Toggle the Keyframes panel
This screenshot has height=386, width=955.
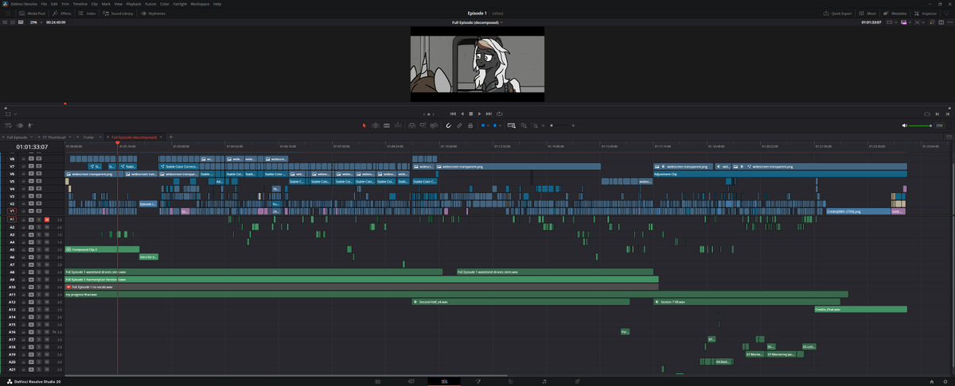(154, 14)
